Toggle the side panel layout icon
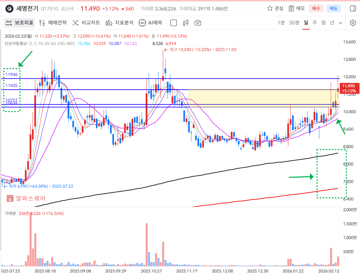This screenshot has height=276, width=360. pyautogui.click(x=353, y=8)
